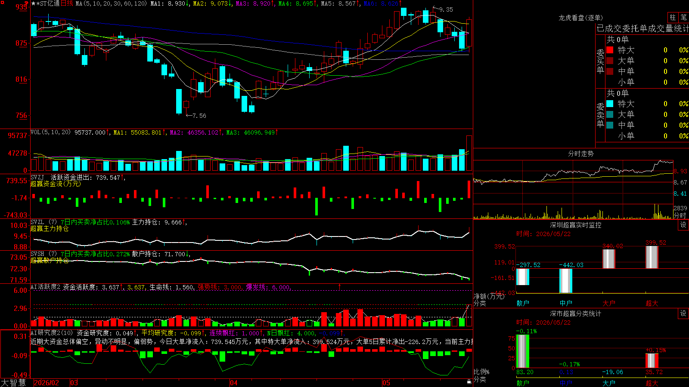Screen dimensions: 689x387
Task: Click the 散户持仓: 71.700 readout
Action: click(x=159, y=254)
